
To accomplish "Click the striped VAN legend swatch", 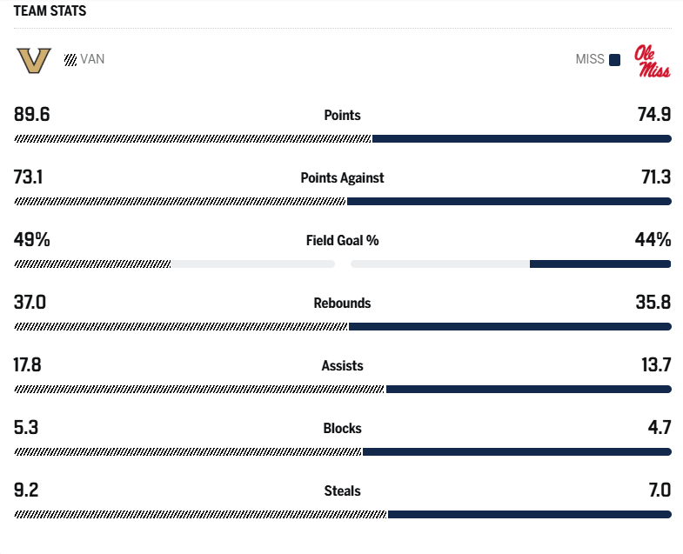I will tap(70, 60).
